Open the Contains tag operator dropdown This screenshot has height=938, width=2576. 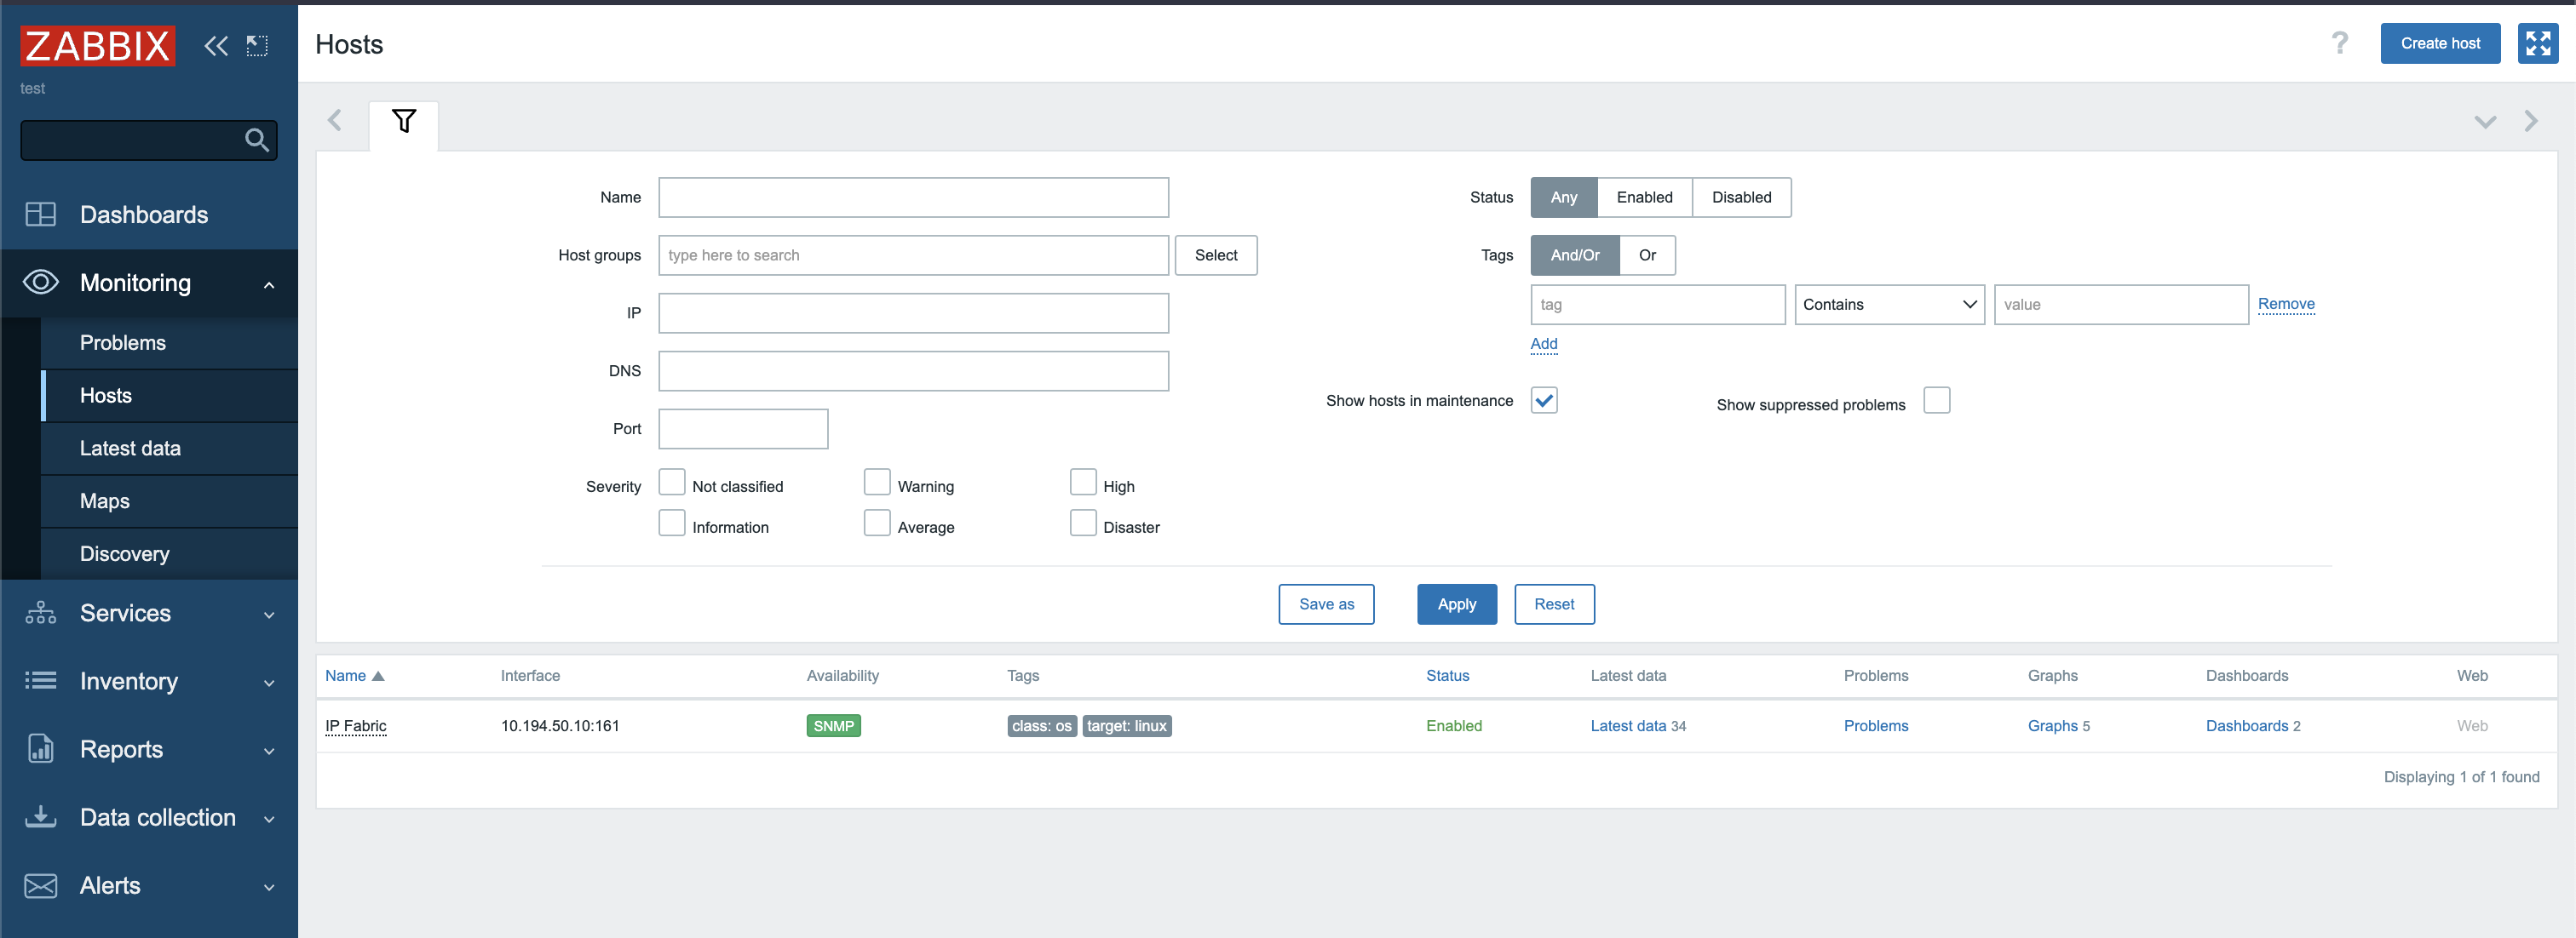[x=1888, y=305]
